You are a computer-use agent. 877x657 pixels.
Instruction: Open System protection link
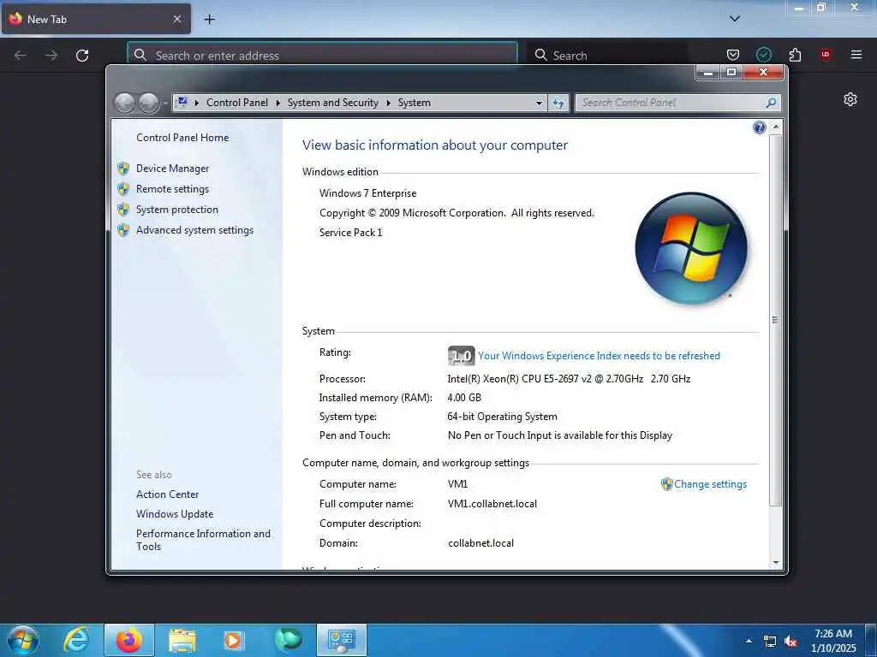(x=176, y=210)
